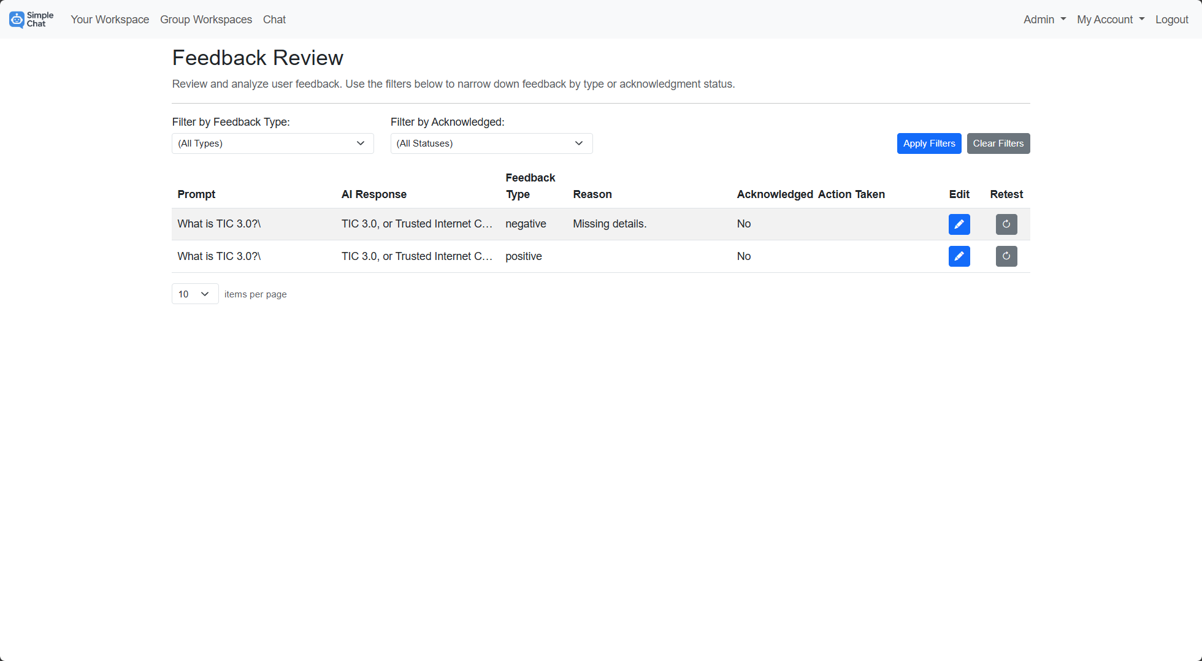Change the items per page dropdown
Viewport: 1202px width, 661px height.
pyautogui.click(x=194, y=294)
